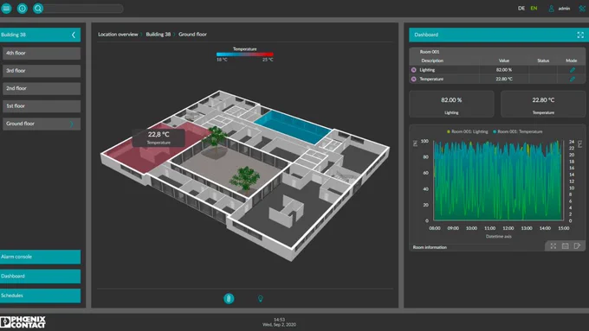The image size is (589, 331).
Task: Open the chart calendar date icon
Action: [x=565, y=246]
